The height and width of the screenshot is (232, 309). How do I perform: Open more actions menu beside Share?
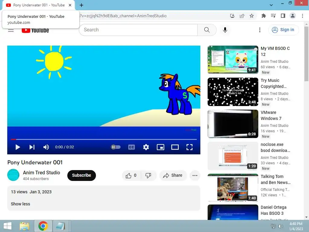(x=195, y=176)
